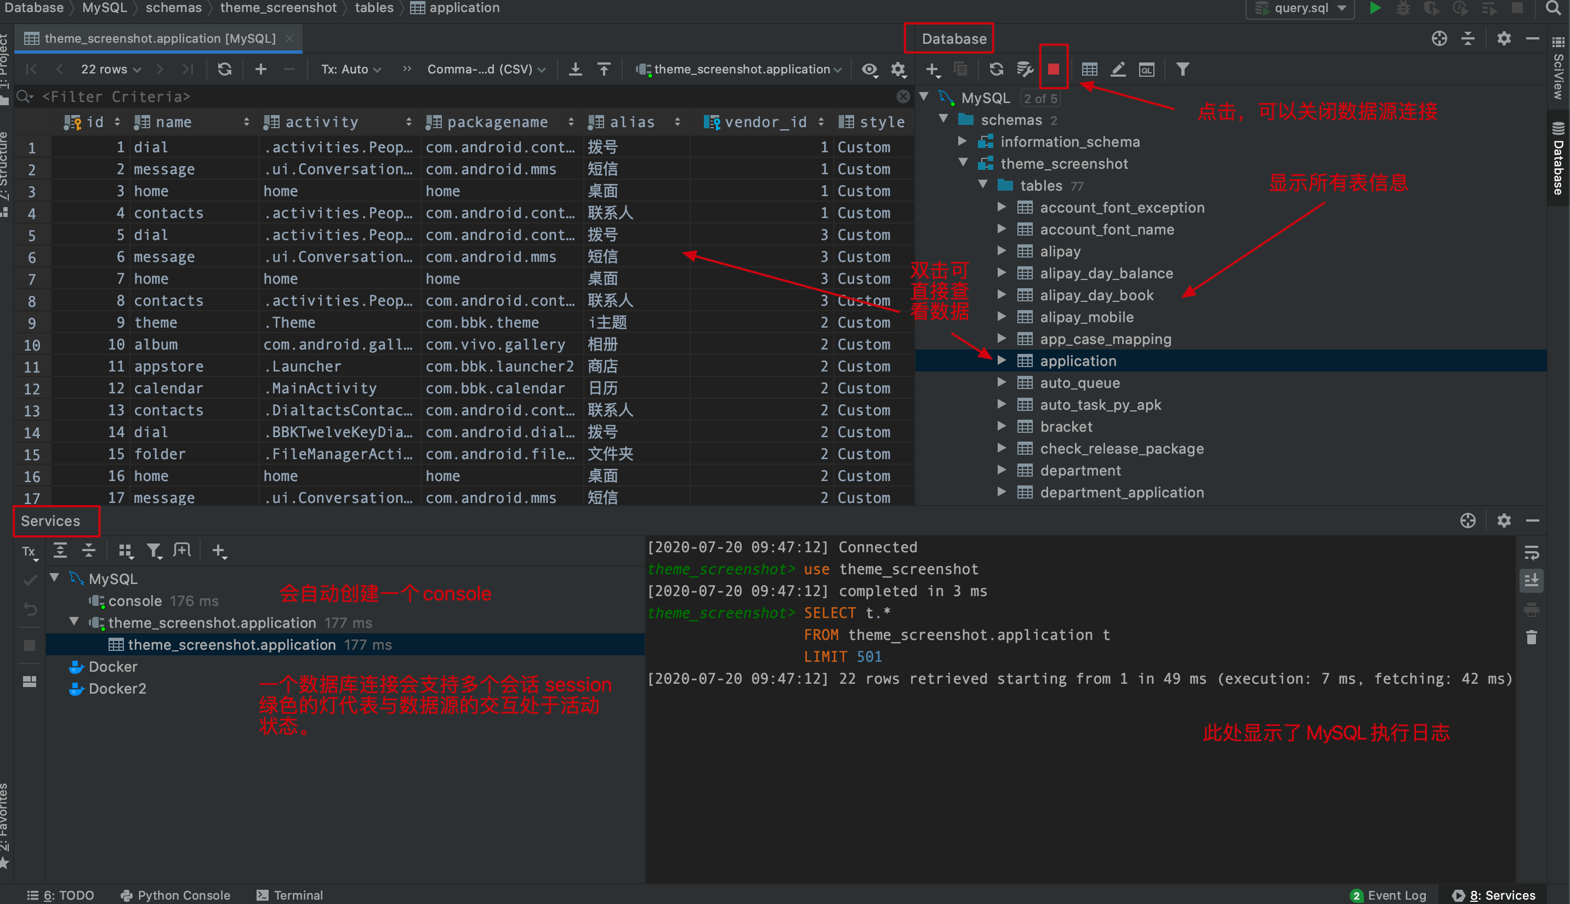This screenshot has width=1570, height=904.
Task: Click the Collapse All icon in Database panel
Action: coord(1468,38)
